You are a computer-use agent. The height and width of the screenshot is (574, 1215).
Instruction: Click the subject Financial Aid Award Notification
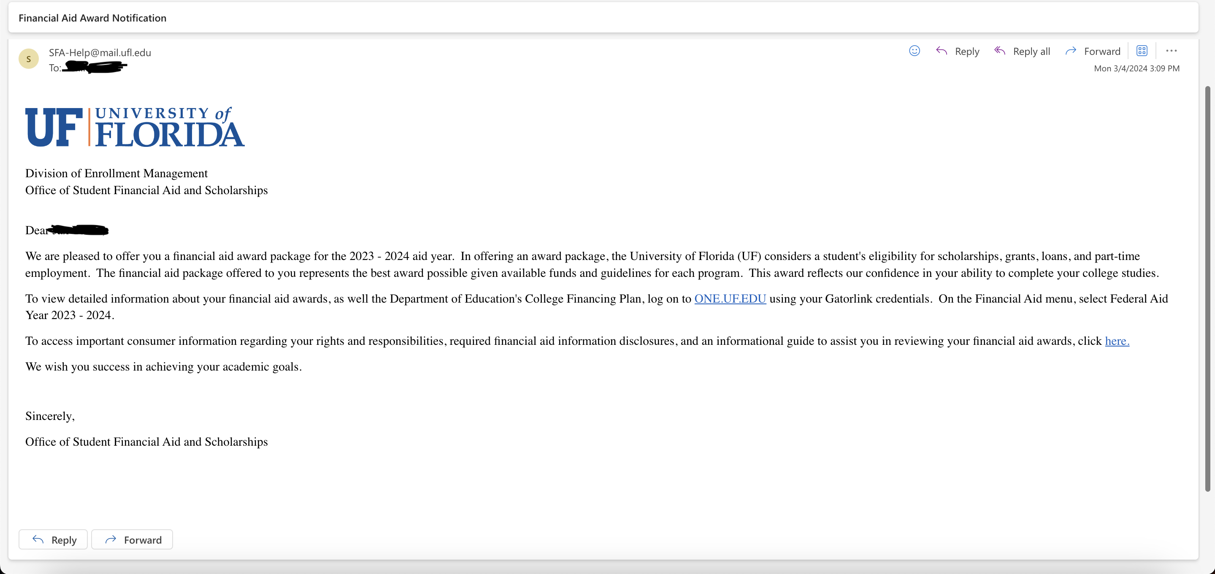point(92,18)
